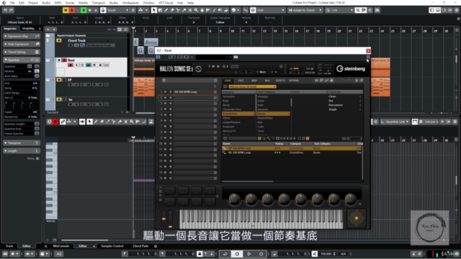Open the Setup Window Layout gear icon

(x=457, y=10)
